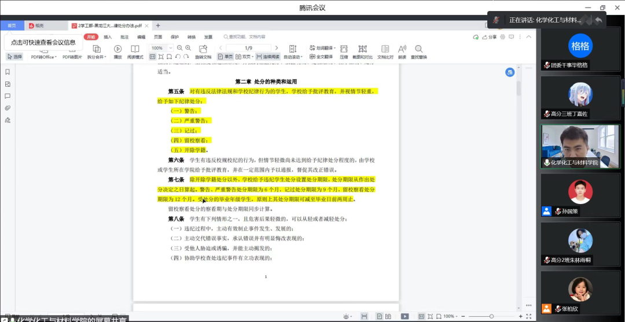
Task: Click the zoom in magnifier icon
Action: point(189,48)
